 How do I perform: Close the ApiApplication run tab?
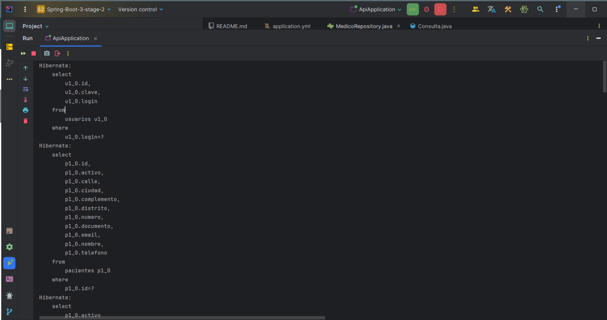pyautogui.click(x=95, y=38)
